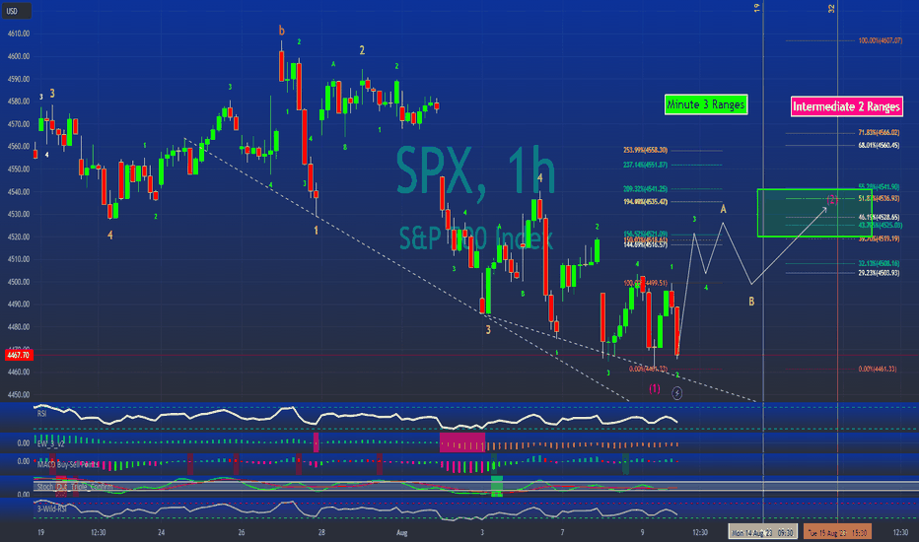The width and height of the screenshot is (919, 542).
Task: Click the 26 date on time axis
Action: [x=242, y=532]
